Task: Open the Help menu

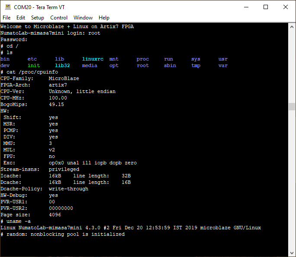Action: pos(104,18)
